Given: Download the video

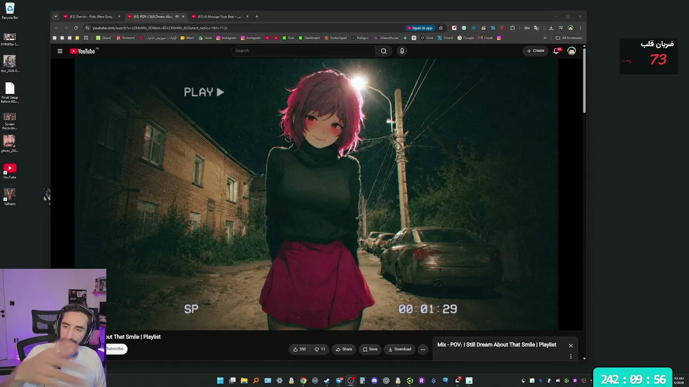Looking at the screenshot, I should click(400, 349).
